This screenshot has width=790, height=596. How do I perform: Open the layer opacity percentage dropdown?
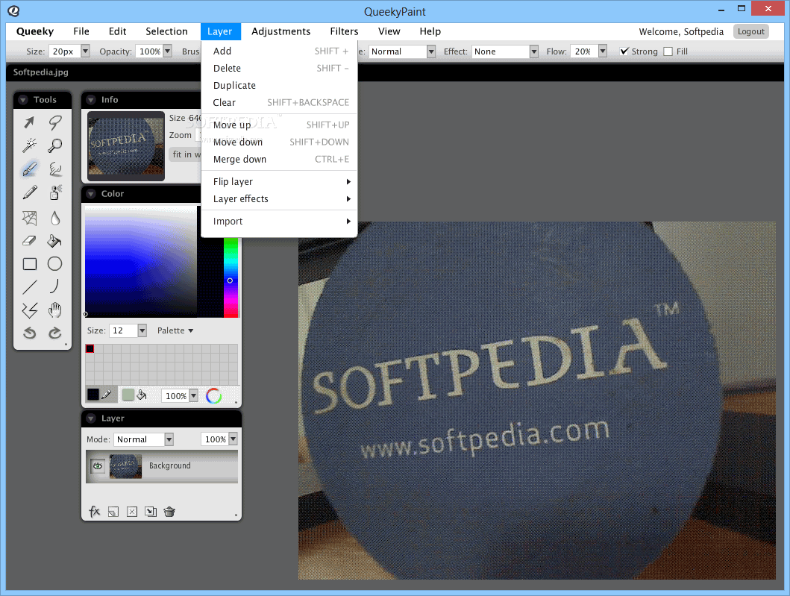[x=233, y=439]
